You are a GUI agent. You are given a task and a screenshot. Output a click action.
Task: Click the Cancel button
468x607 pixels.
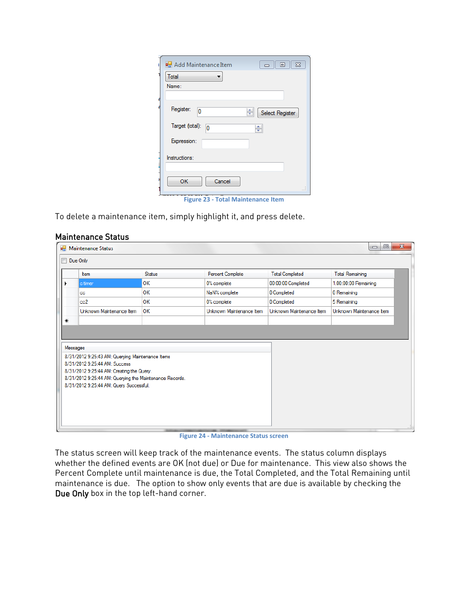pos(223,181)
